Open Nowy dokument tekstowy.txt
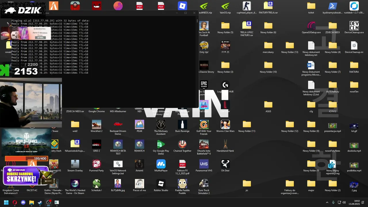 [x=311, y=49]
